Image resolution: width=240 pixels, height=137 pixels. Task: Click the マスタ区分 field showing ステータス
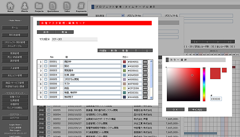point(75,39)
